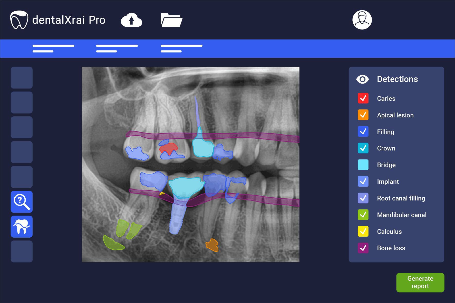Open a file with the folder icon
Screen dimensions: 455x303
pos(171,20)
